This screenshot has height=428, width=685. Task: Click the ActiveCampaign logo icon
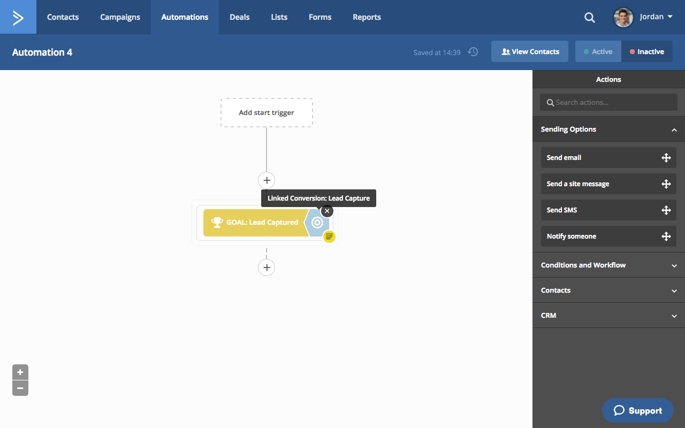pos(18,17)
